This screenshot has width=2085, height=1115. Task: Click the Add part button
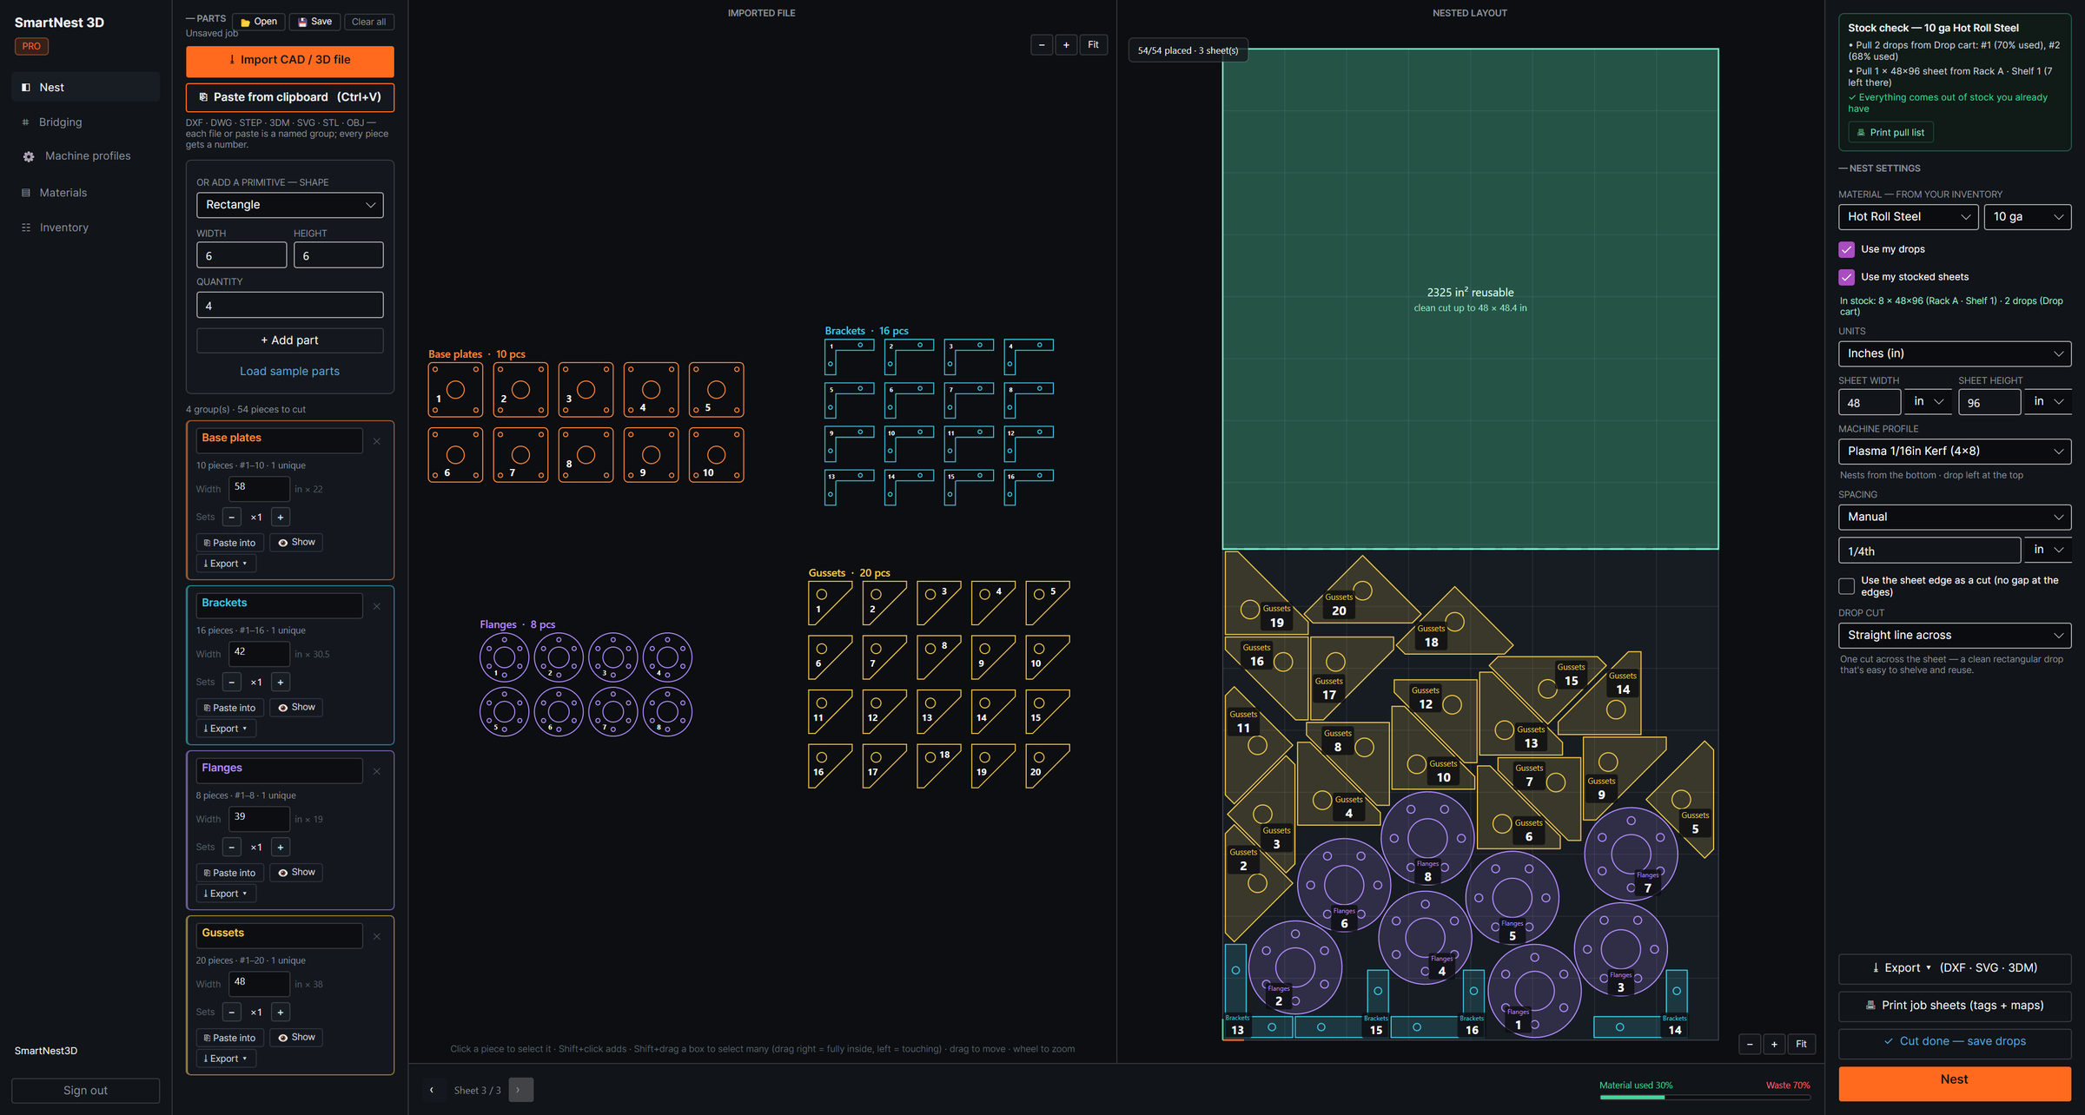click(289, 340)
